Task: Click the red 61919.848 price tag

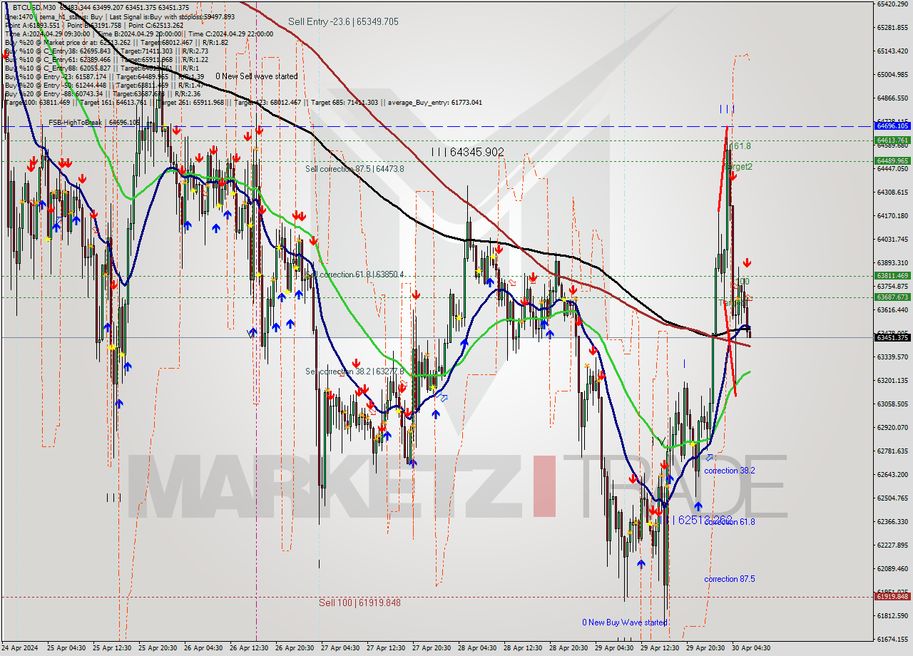Action: (x=892, y=596)
